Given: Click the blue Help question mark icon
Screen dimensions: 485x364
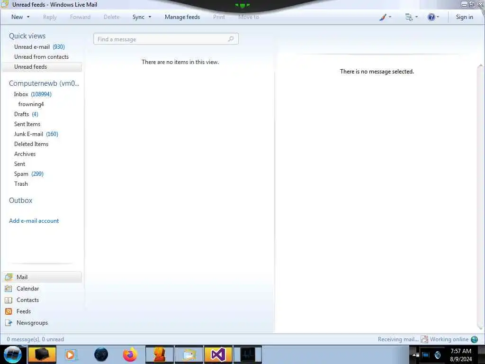Looking at the screenshot, I should point(431,17).
